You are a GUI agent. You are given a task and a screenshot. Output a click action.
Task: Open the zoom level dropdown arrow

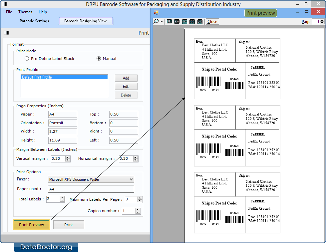[x=162, y=22]
